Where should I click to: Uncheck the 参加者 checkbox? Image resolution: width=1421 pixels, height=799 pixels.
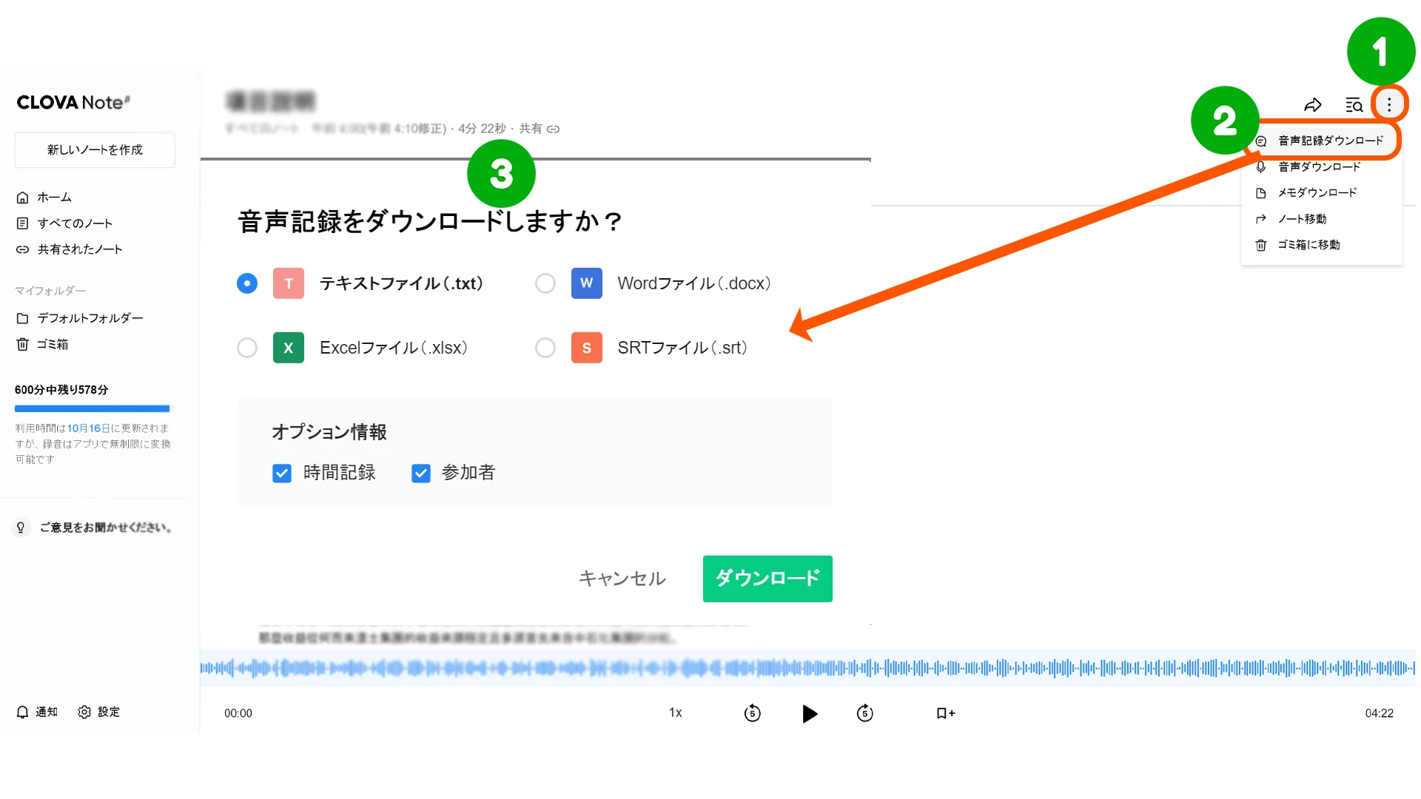click(421, 473)
